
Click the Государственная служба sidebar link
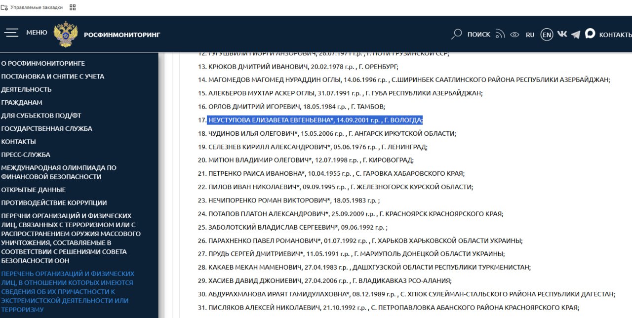tap(46, 128)
